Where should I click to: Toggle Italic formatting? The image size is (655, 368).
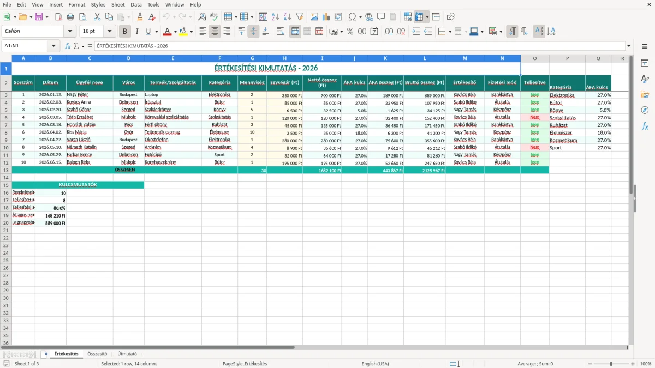[x=137, y=32]
